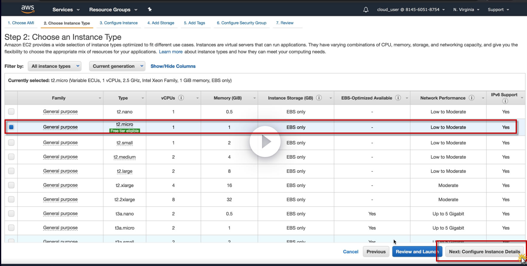The width and height of the screenshot is (527, 266).
Task: Open the Current generation filter dropdown
Action: (117, 66)
